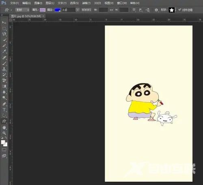This screenshot has height=185, width=203.
Task: Select the Clone Stamp tool
Action: click(4, 69)
